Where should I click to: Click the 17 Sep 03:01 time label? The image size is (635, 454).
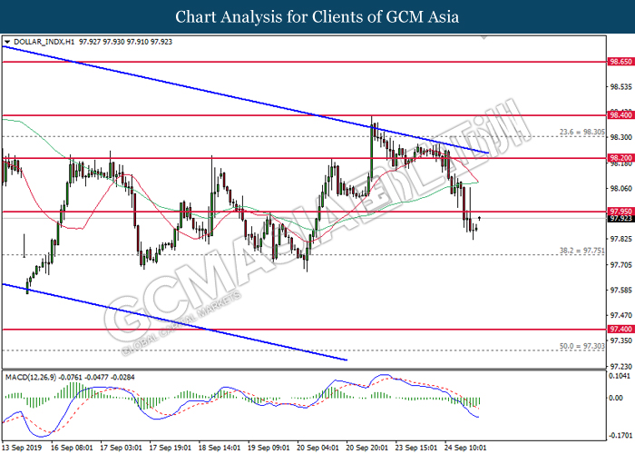[x=121, y=448]
